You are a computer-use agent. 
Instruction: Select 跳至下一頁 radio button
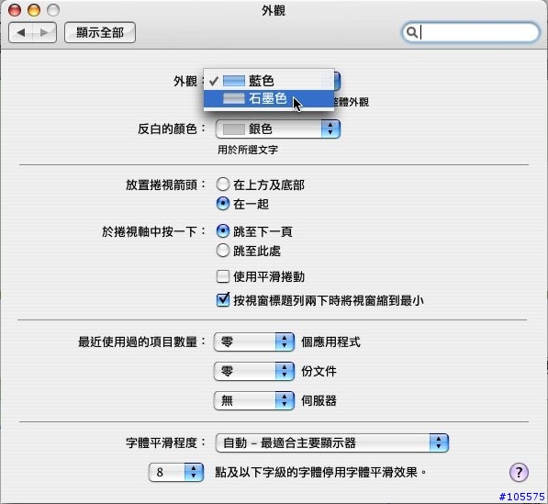tap(223, 231)
